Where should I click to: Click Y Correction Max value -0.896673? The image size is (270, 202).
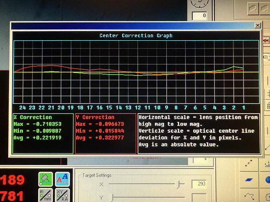(x=110, y=124)
